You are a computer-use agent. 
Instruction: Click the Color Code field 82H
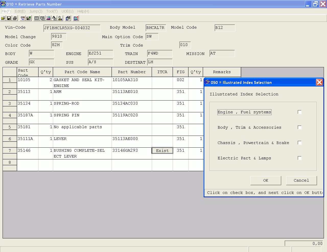tap(57, 45)
